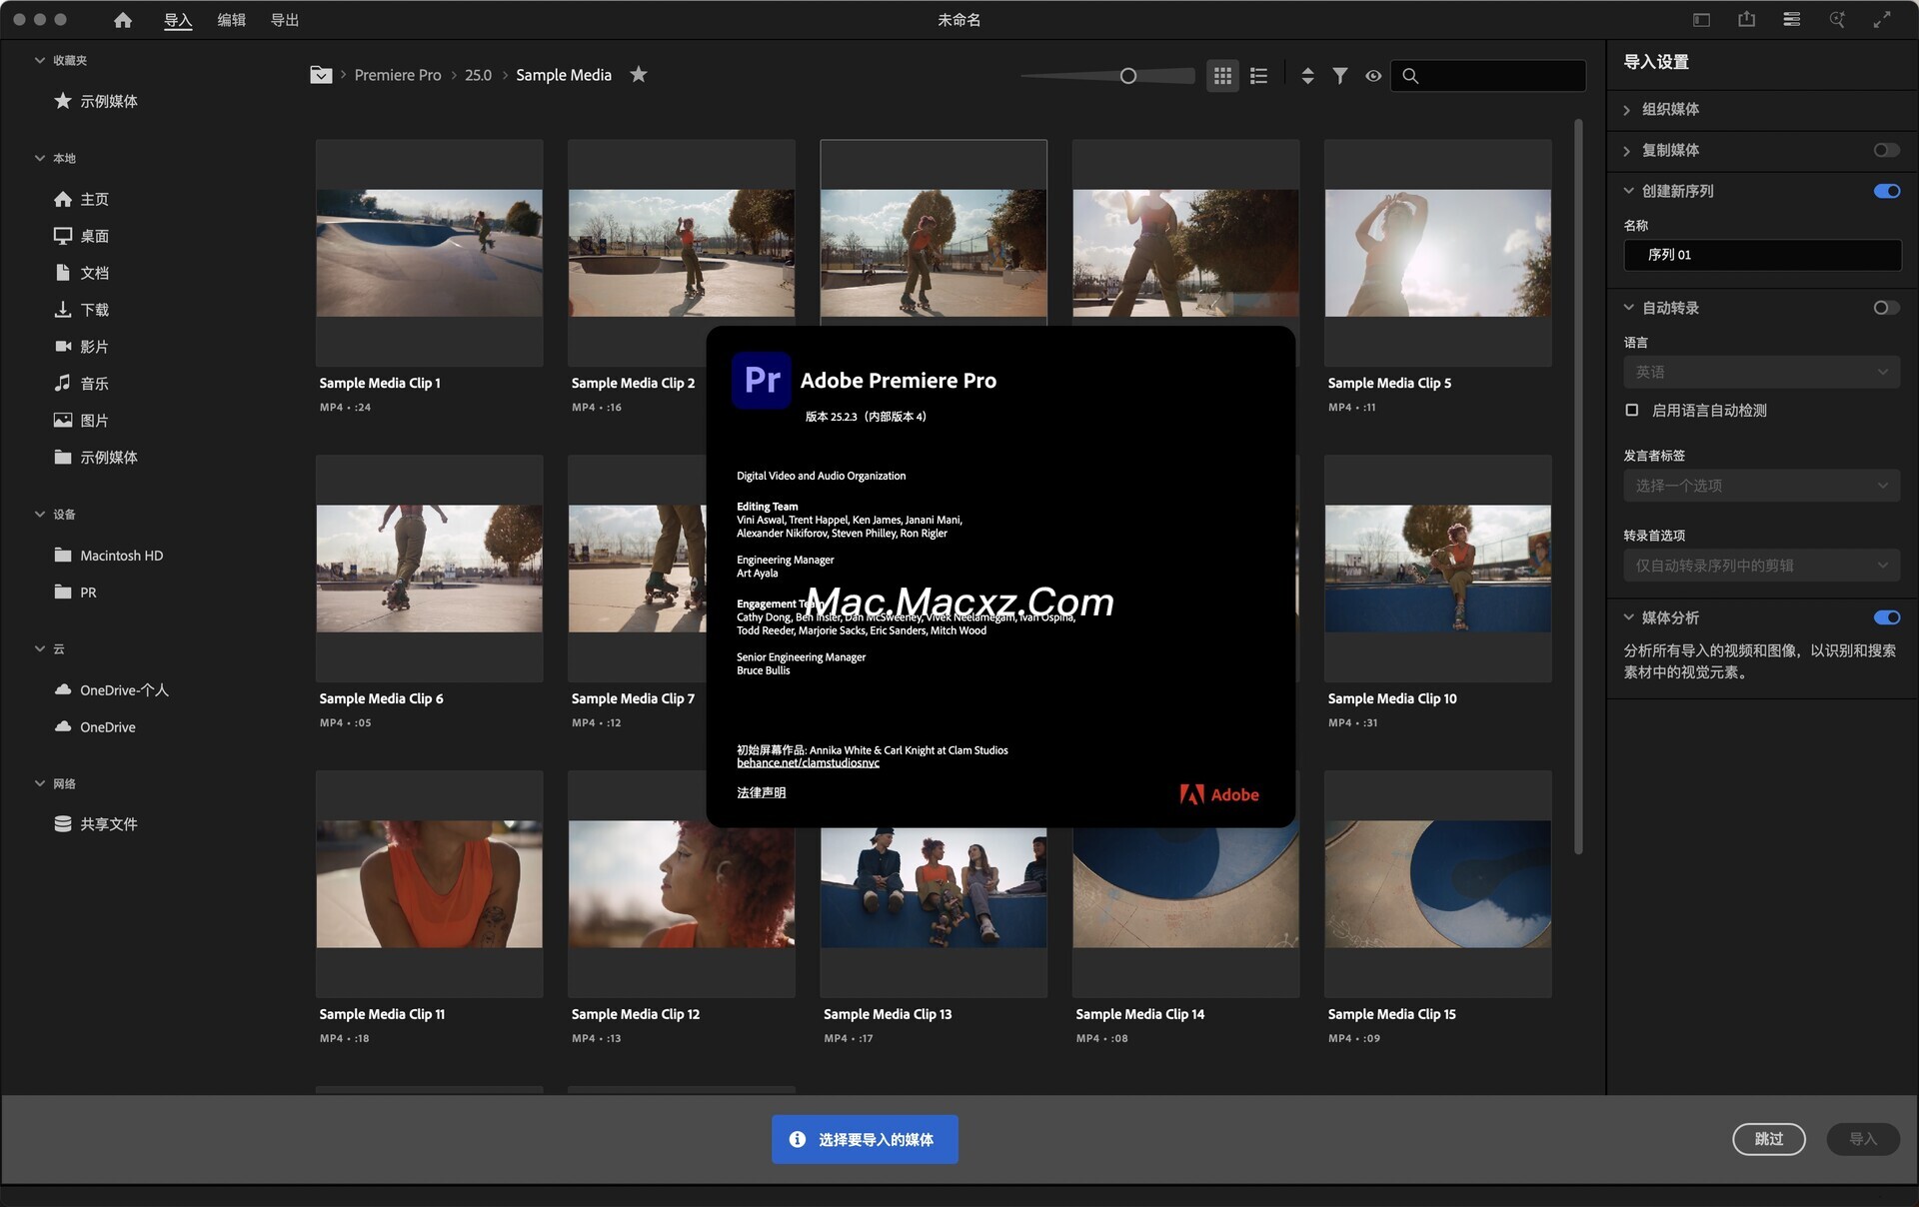Switch to list view

(1259, 76)
